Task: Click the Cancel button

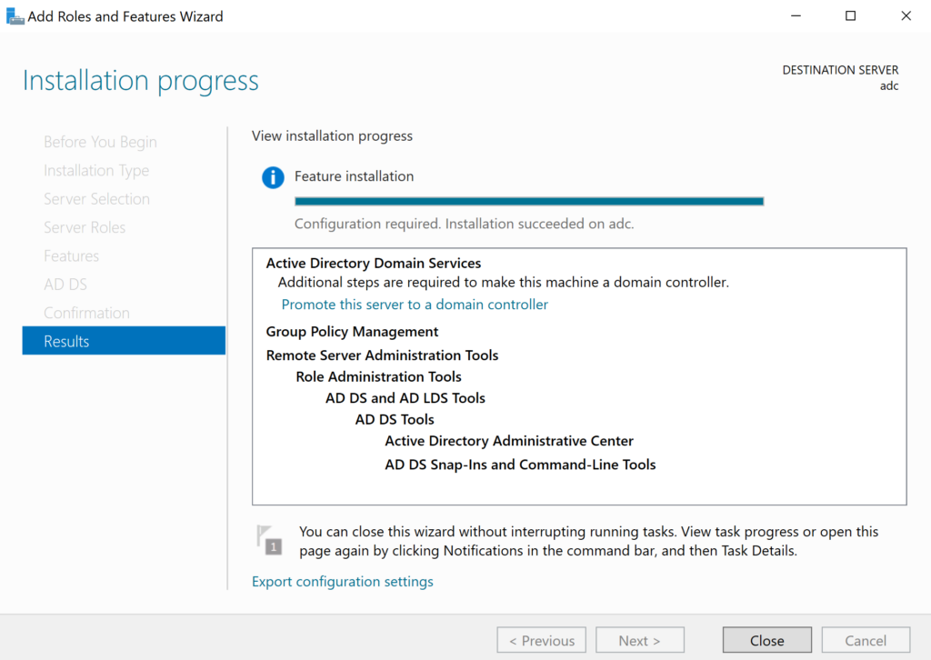Action: (865, 640)
